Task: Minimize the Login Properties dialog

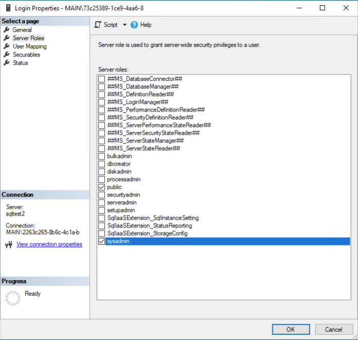Action: pos(299,8)
